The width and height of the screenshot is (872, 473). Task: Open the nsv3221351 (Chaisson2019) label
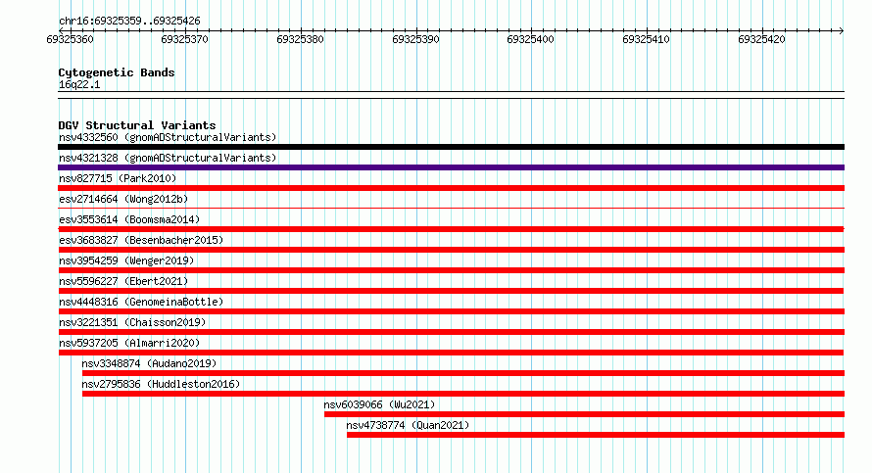coord(132,322)
